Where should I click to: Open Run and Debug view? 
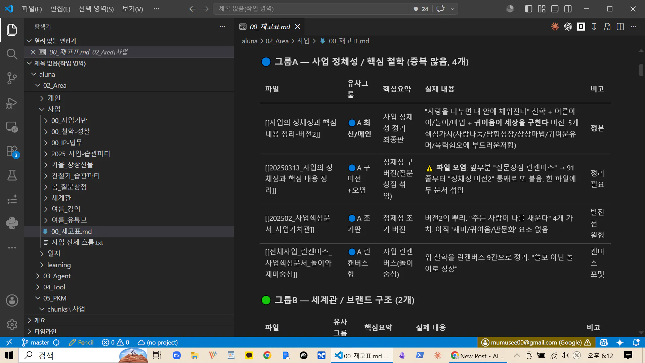click(12, 103)
